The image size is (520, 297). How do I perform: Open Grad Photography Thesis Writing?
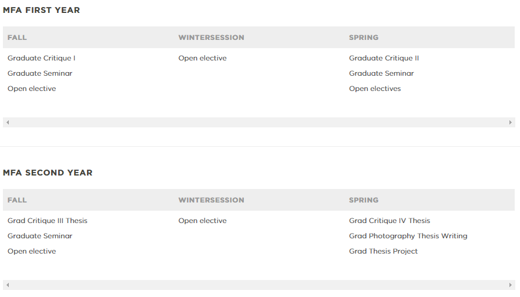(408, 236)
